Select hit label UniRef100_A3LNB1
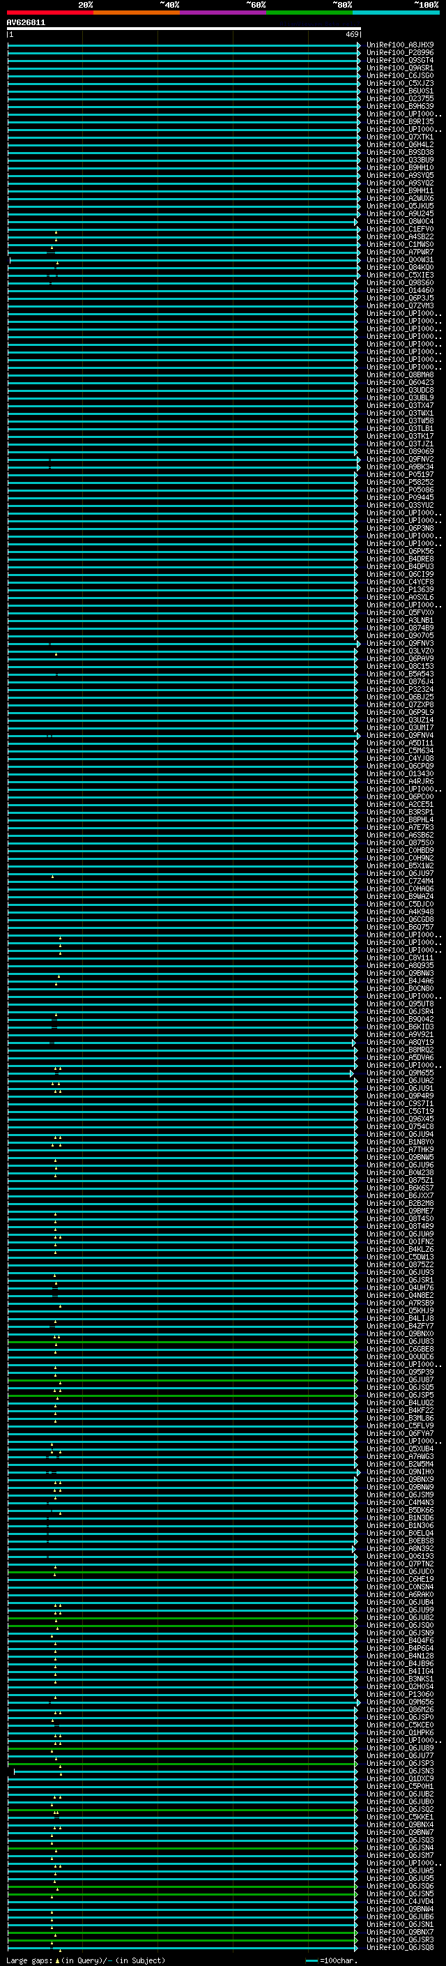 click(x=400, y=621)
